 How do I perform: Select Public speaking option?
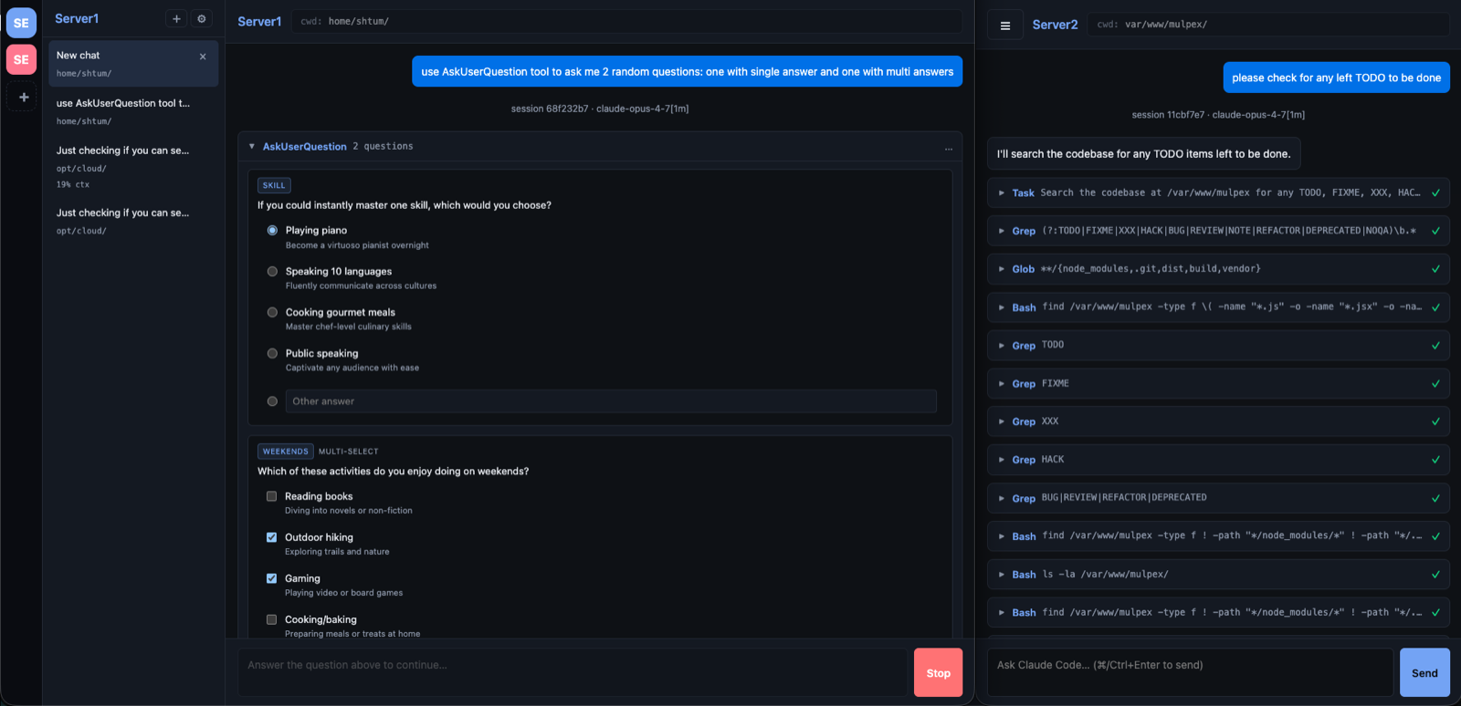pos(272,353)
